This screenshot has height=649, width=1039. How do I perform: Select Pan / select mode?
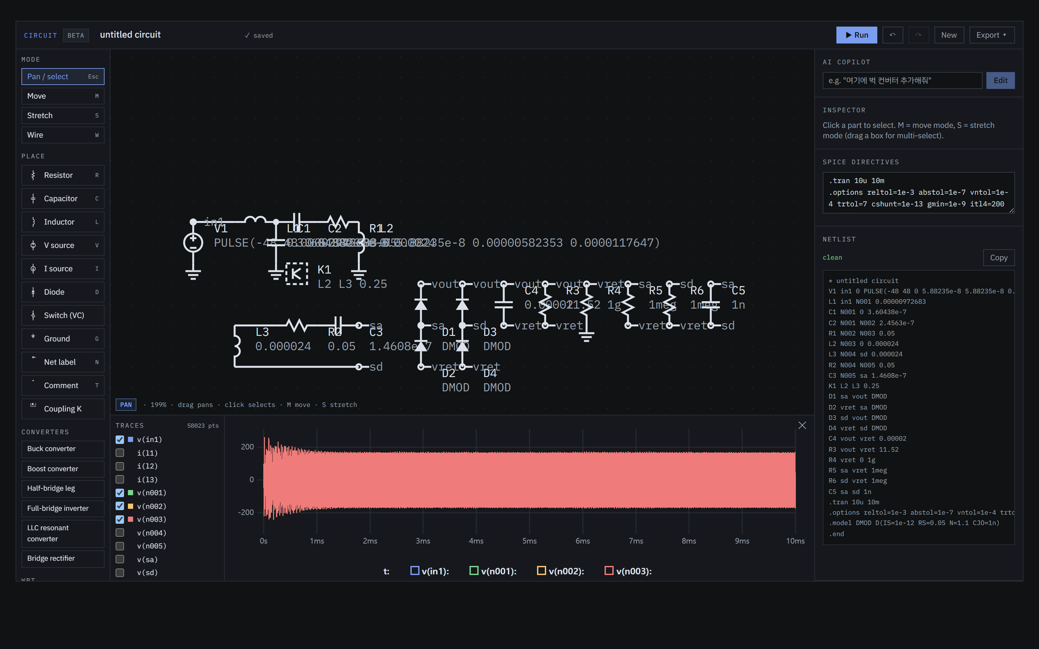63,76
